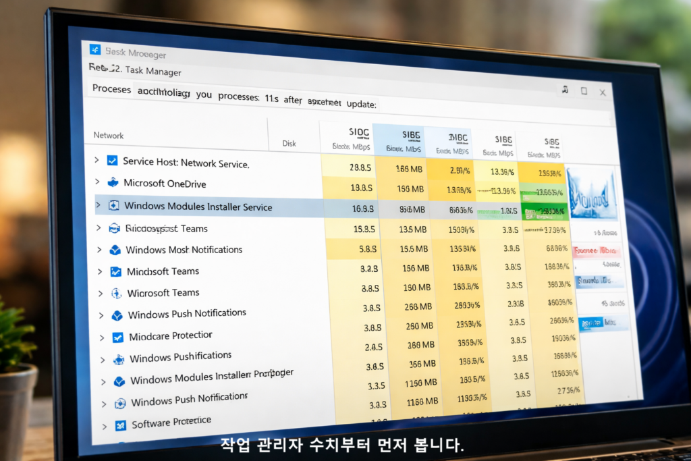Click the Microsoft OneDrive cloud icon
The width and height of the screenshot is (691, 461).
click(113, 182)
